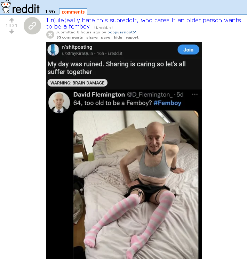The height and width of the screenshot is (259, 247).
Task: Click the #Femboy hashtag
Action: point(167,103)
